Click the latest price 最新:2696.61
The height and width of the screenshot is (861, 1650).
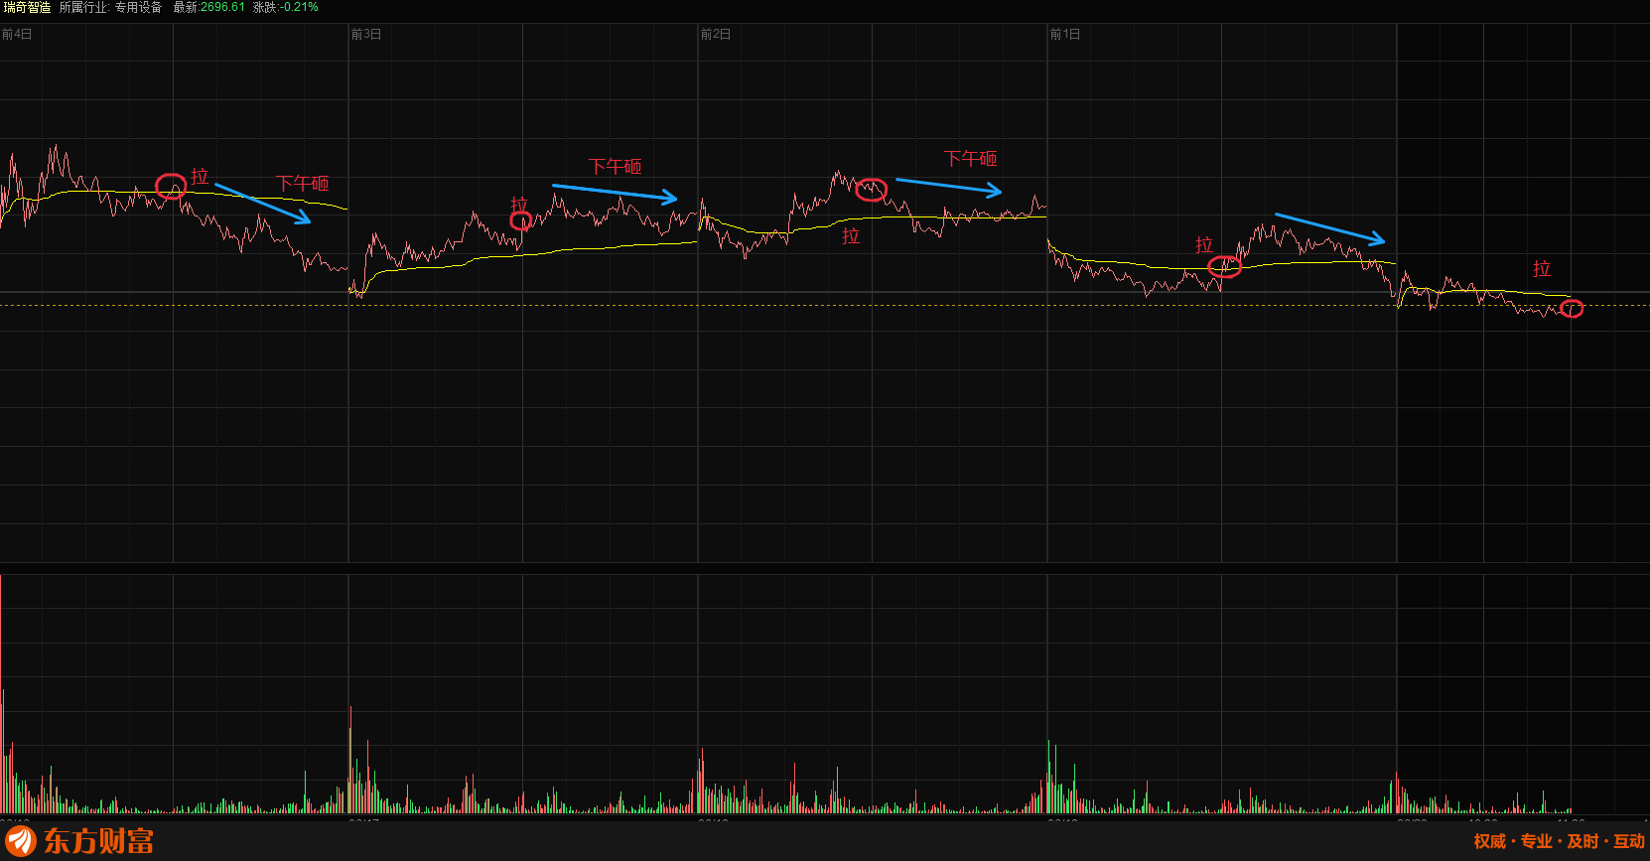[x=208, y=7]
